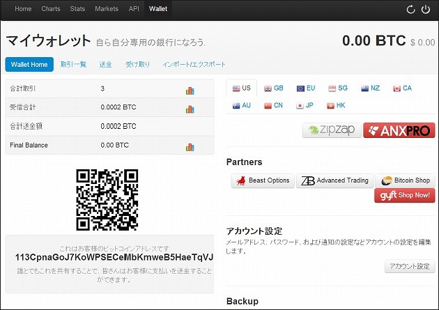Image resolution: width=439 pixels, height=310 pixels.
Task: Click the 0.0002 BTC value in 合計送金額 row
Action: [118, 126]
